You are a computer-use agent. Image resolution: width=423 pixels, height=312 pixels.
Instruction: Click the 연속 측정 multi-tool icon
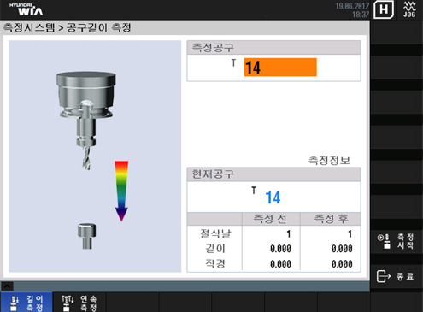point(68,303)
